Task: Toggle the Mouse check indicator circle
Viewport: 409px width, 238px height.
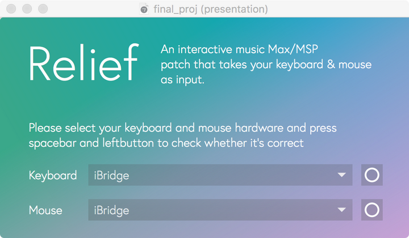Action: click(372, 210)
